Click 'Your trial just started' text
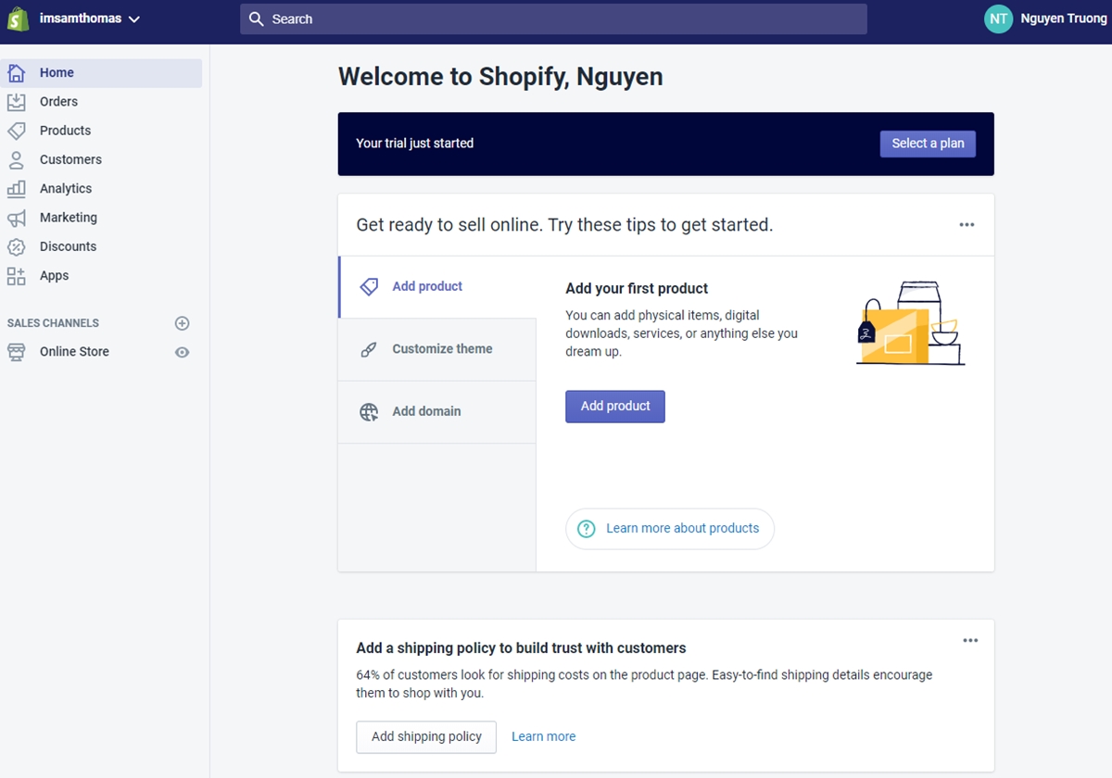The width and height of the screenshot is (1112, 778). [x=414, y=144]
